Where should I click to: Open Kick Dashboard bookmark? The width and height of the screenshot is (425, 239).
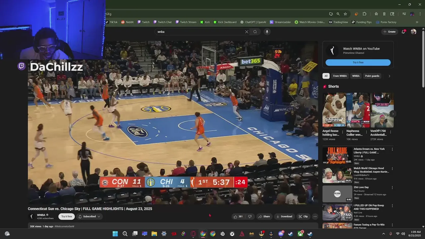(225, 22)
